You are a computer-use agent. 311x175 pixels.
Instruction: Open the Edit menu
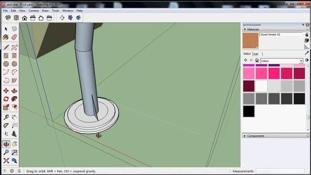(x=13, y=11)
